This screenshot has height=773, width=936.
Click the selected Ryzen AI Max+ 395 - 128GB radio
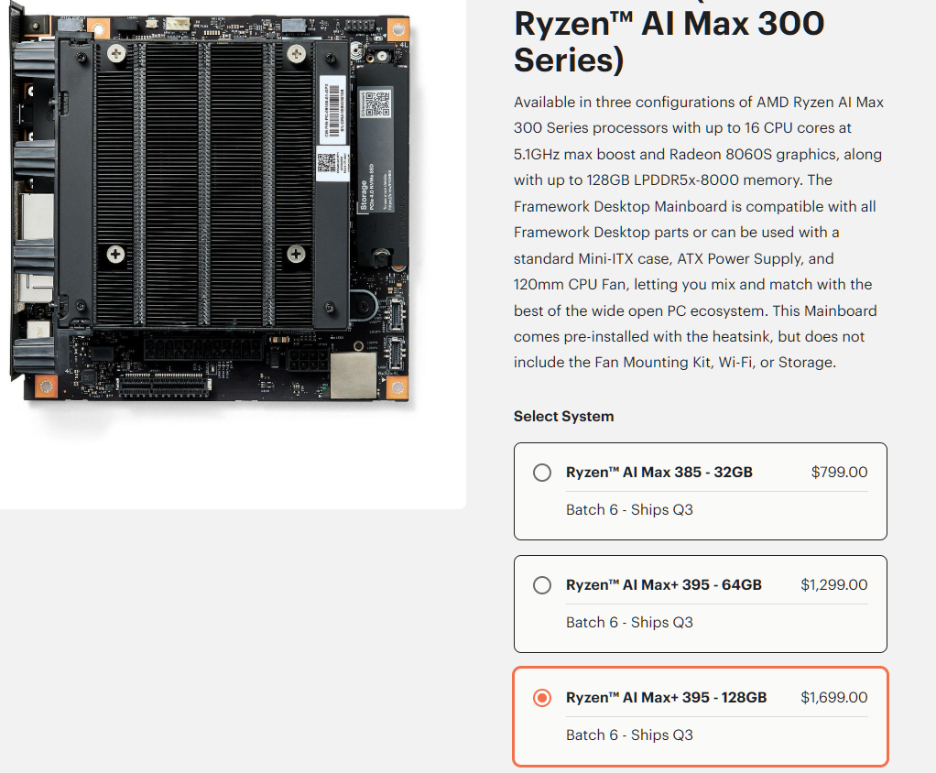pos(542,698)
